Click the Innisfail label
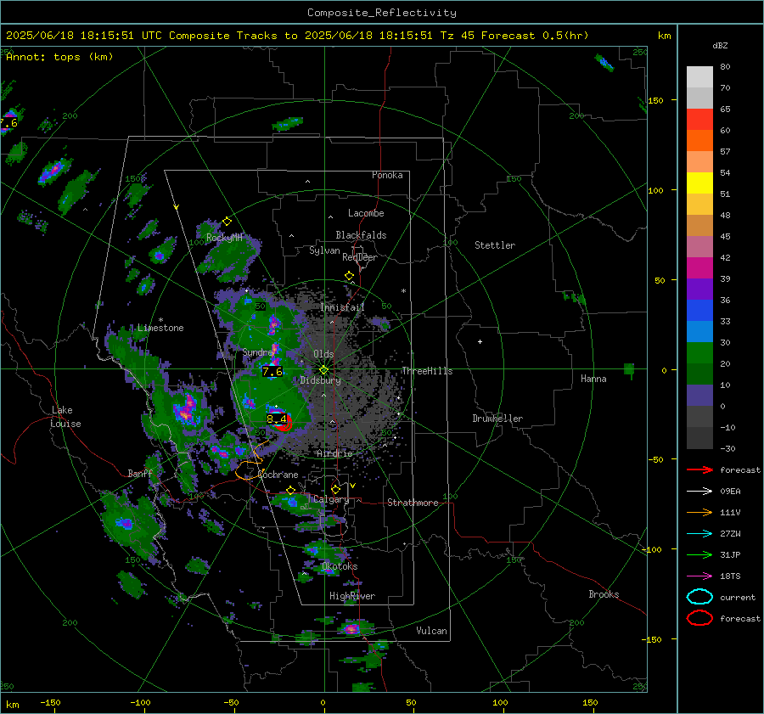Image resolution: width=764 pixels, height=714 pixels. coord(342,307)
